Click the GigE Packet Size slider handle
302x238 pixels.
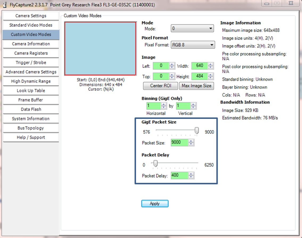[x=197, y=131]
